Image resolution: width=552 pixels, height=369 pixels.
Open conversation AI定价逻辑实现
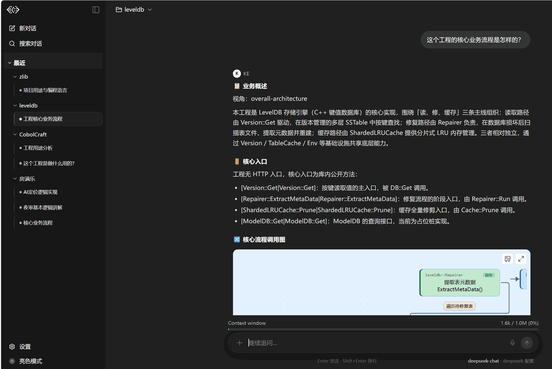(x=58, y=192)
